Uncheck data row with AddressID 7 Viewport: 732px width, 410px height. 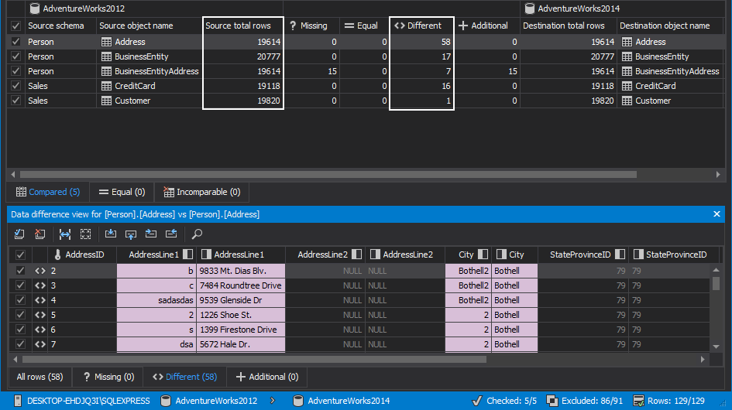20,344
